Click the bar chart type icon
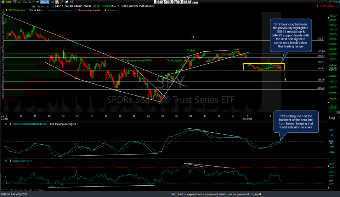Viewport: 340px width, 197px height. coord(52,2)
